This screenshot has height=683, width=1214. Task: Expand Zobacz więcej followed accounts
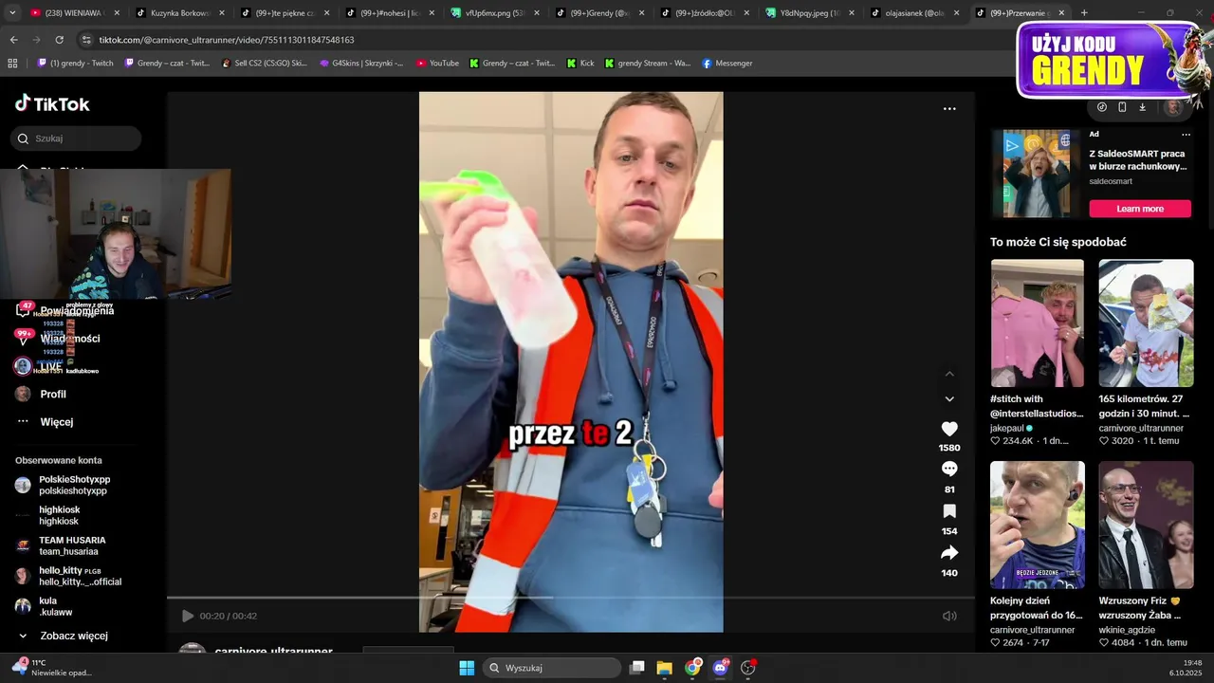pos(63,636)
